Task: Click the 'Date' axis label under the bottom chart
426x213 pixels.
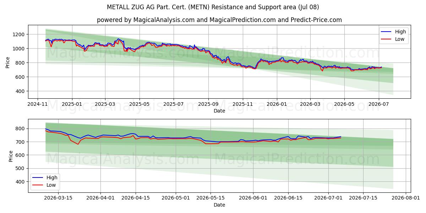Action: (x=219, y=205)
